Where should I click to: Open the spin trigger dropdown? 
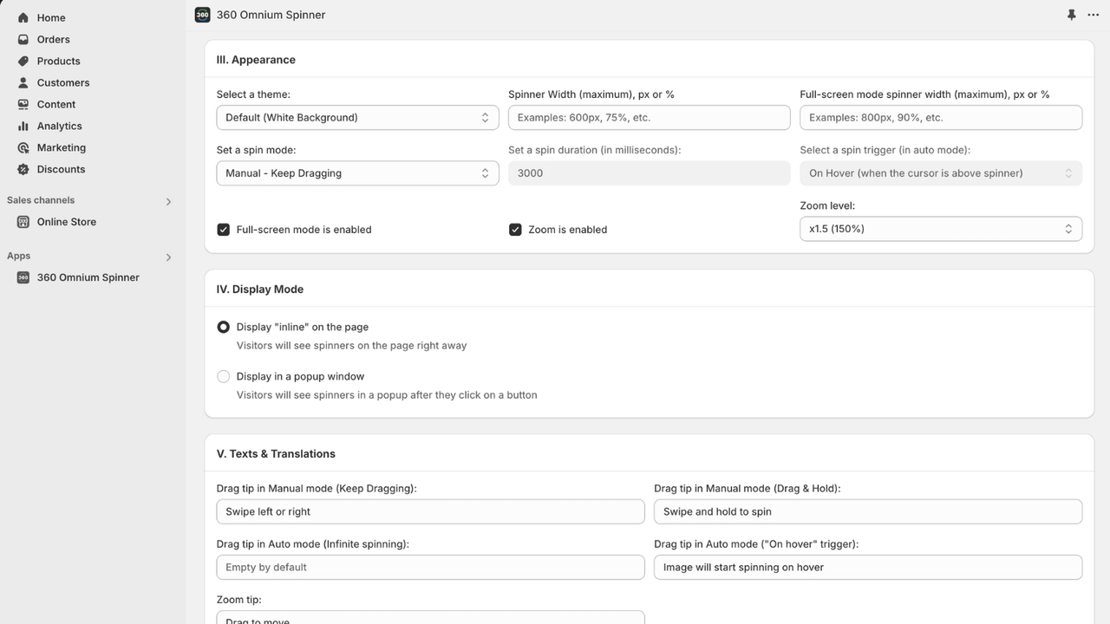pos(941,173)
